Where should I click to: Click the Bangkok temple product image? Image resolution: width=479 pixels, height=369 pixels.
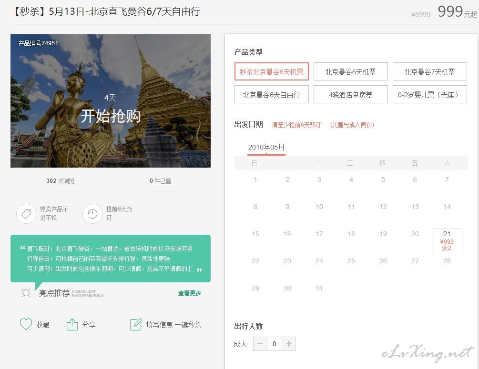coord(111,101)
